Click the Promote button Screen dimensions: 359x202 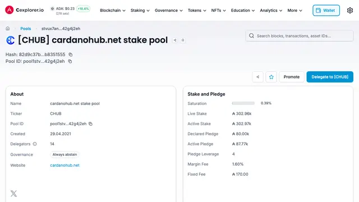point(292,77)
